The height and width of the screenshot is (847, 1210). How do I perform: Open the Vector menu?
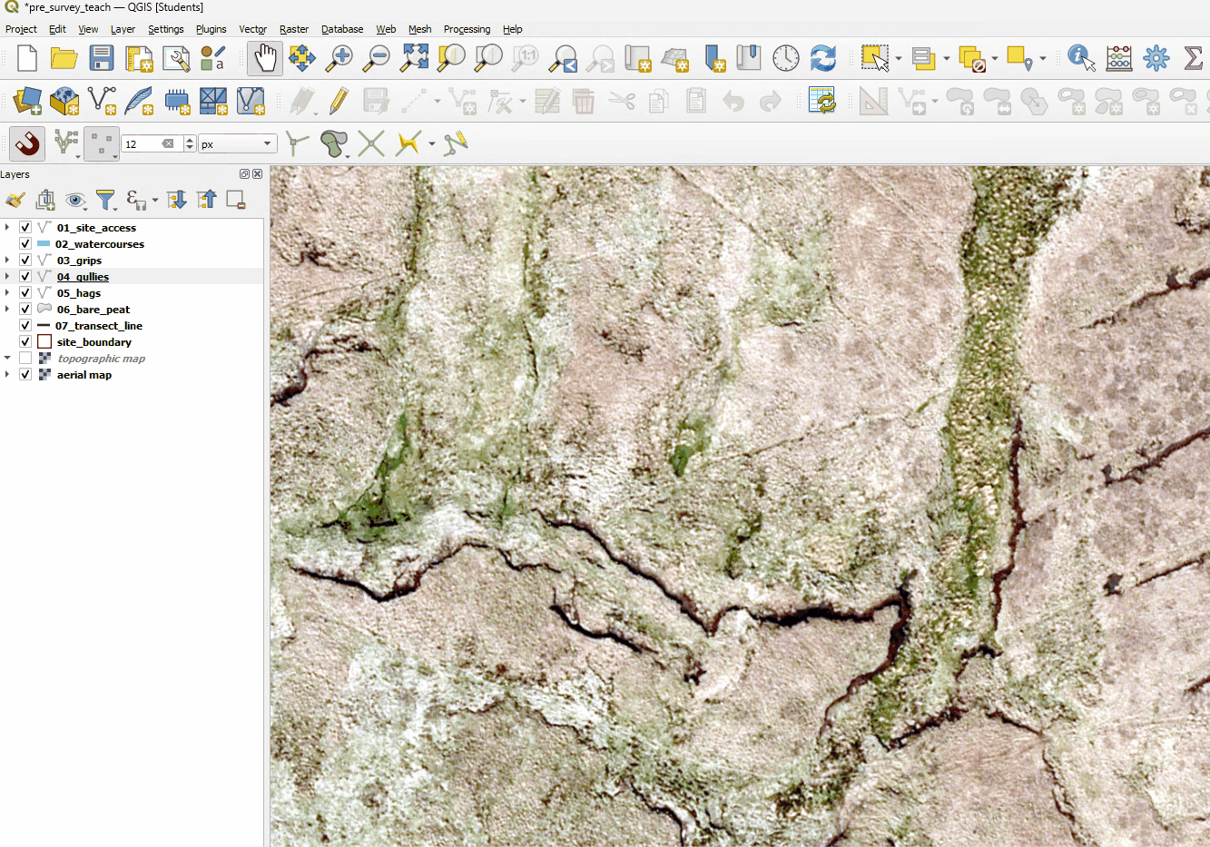point(252,29)
